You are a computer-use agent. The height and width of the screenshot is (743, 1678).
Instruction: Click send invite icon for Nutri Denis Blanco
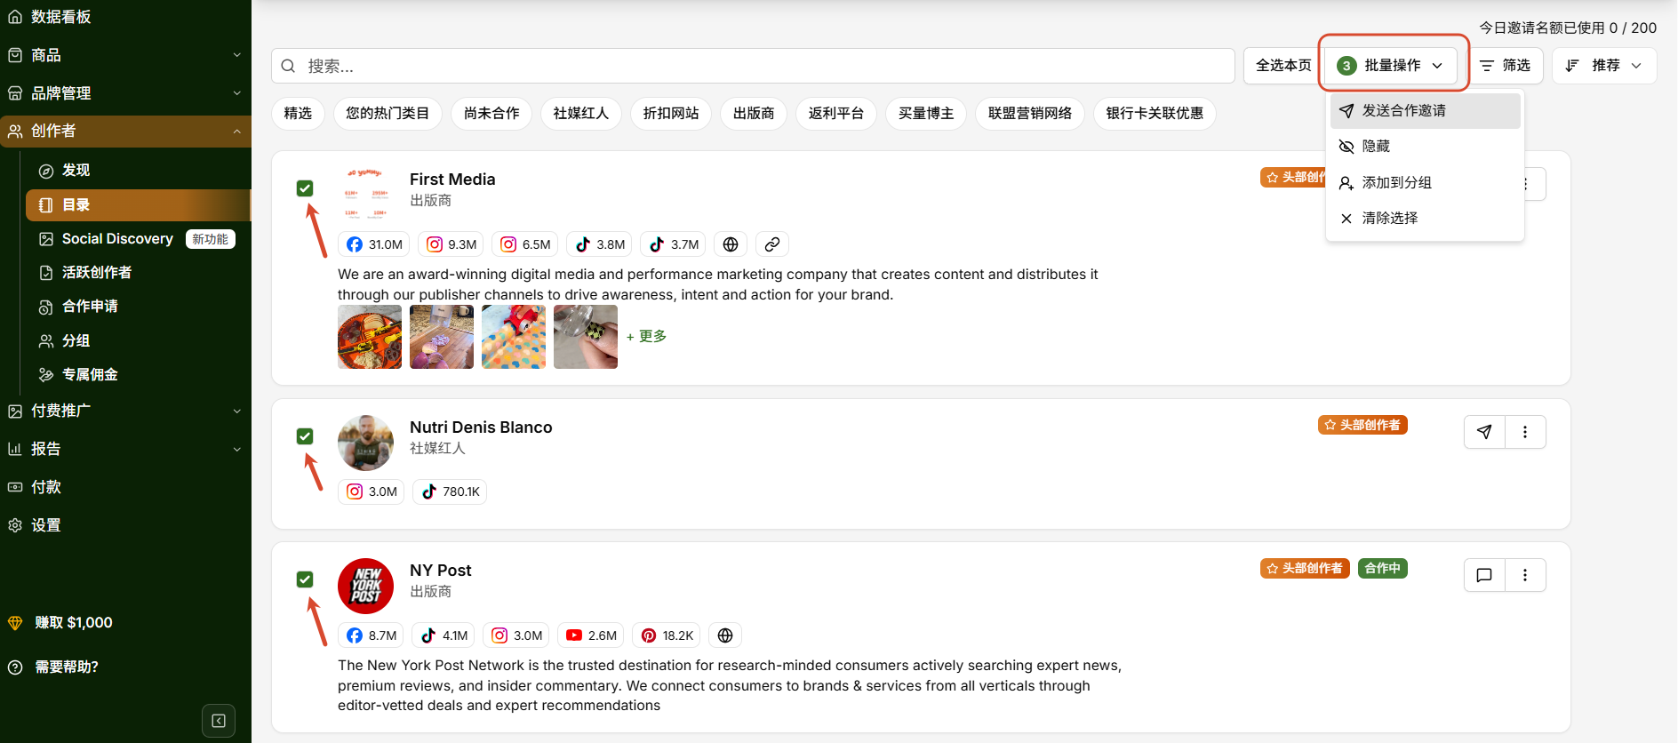click(1484, 432)
